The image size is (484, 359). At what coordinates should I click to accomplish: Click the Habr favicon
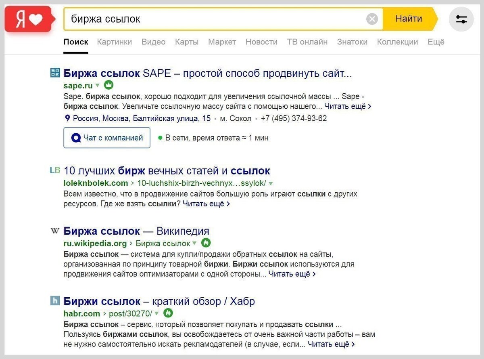coord(55,300)
